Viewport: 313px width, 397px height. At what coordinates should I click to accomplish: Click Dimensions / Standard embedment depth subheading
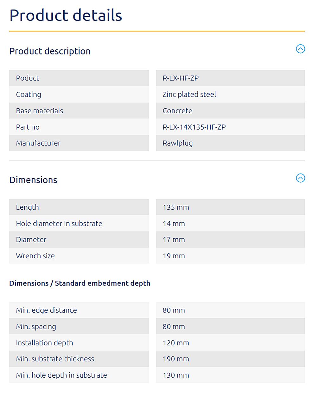(80, 283)
